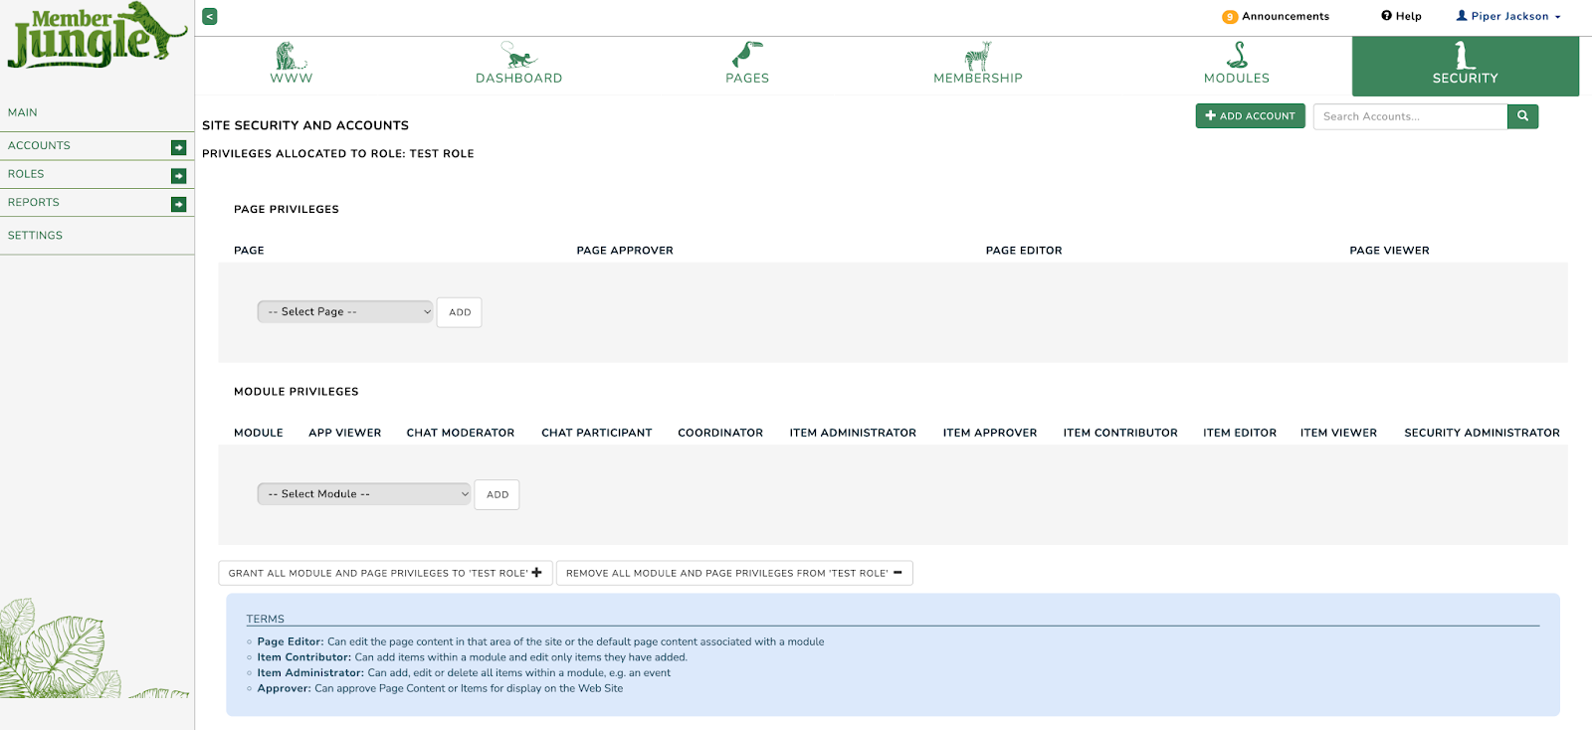Expand the Piper Jackson user menu
This screenshot has width=1592, height=730.
[1508, 16]
